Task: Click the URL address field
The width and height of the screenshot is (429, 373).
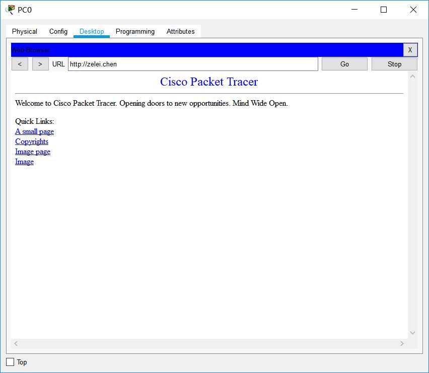Action: 193,64
